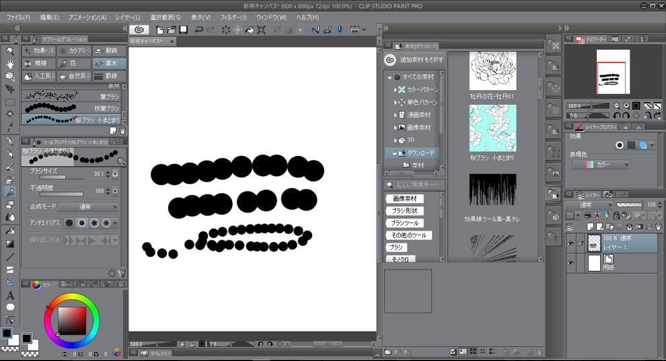Click the 追加素材をさがす button
This screenshot has height=361, width=666.
point(413,60)
